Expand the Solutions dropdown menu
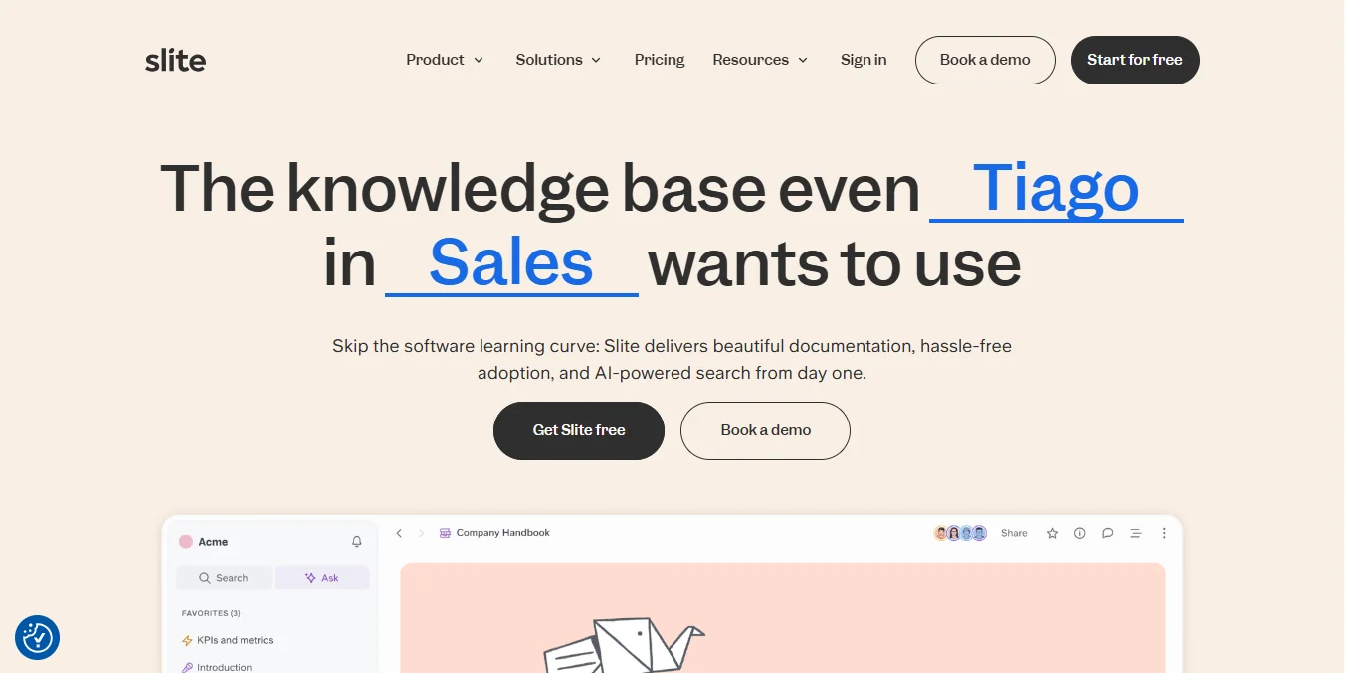Screen dimensions: 1346x673 coord(558,60)
